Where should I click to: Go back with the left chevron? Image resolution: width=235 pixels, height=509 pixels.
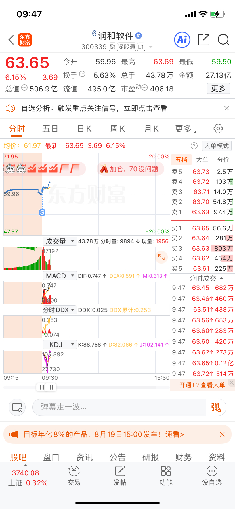pos(11,40)
